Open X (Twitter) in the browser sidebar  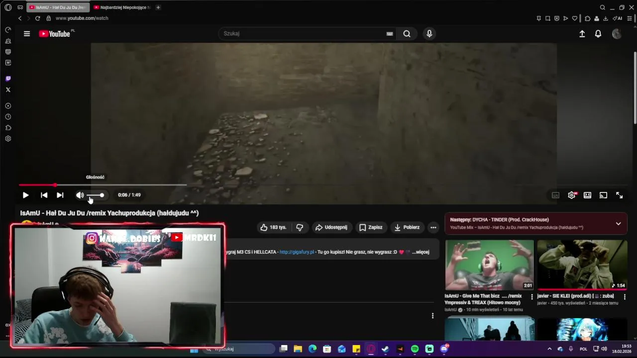8,90
